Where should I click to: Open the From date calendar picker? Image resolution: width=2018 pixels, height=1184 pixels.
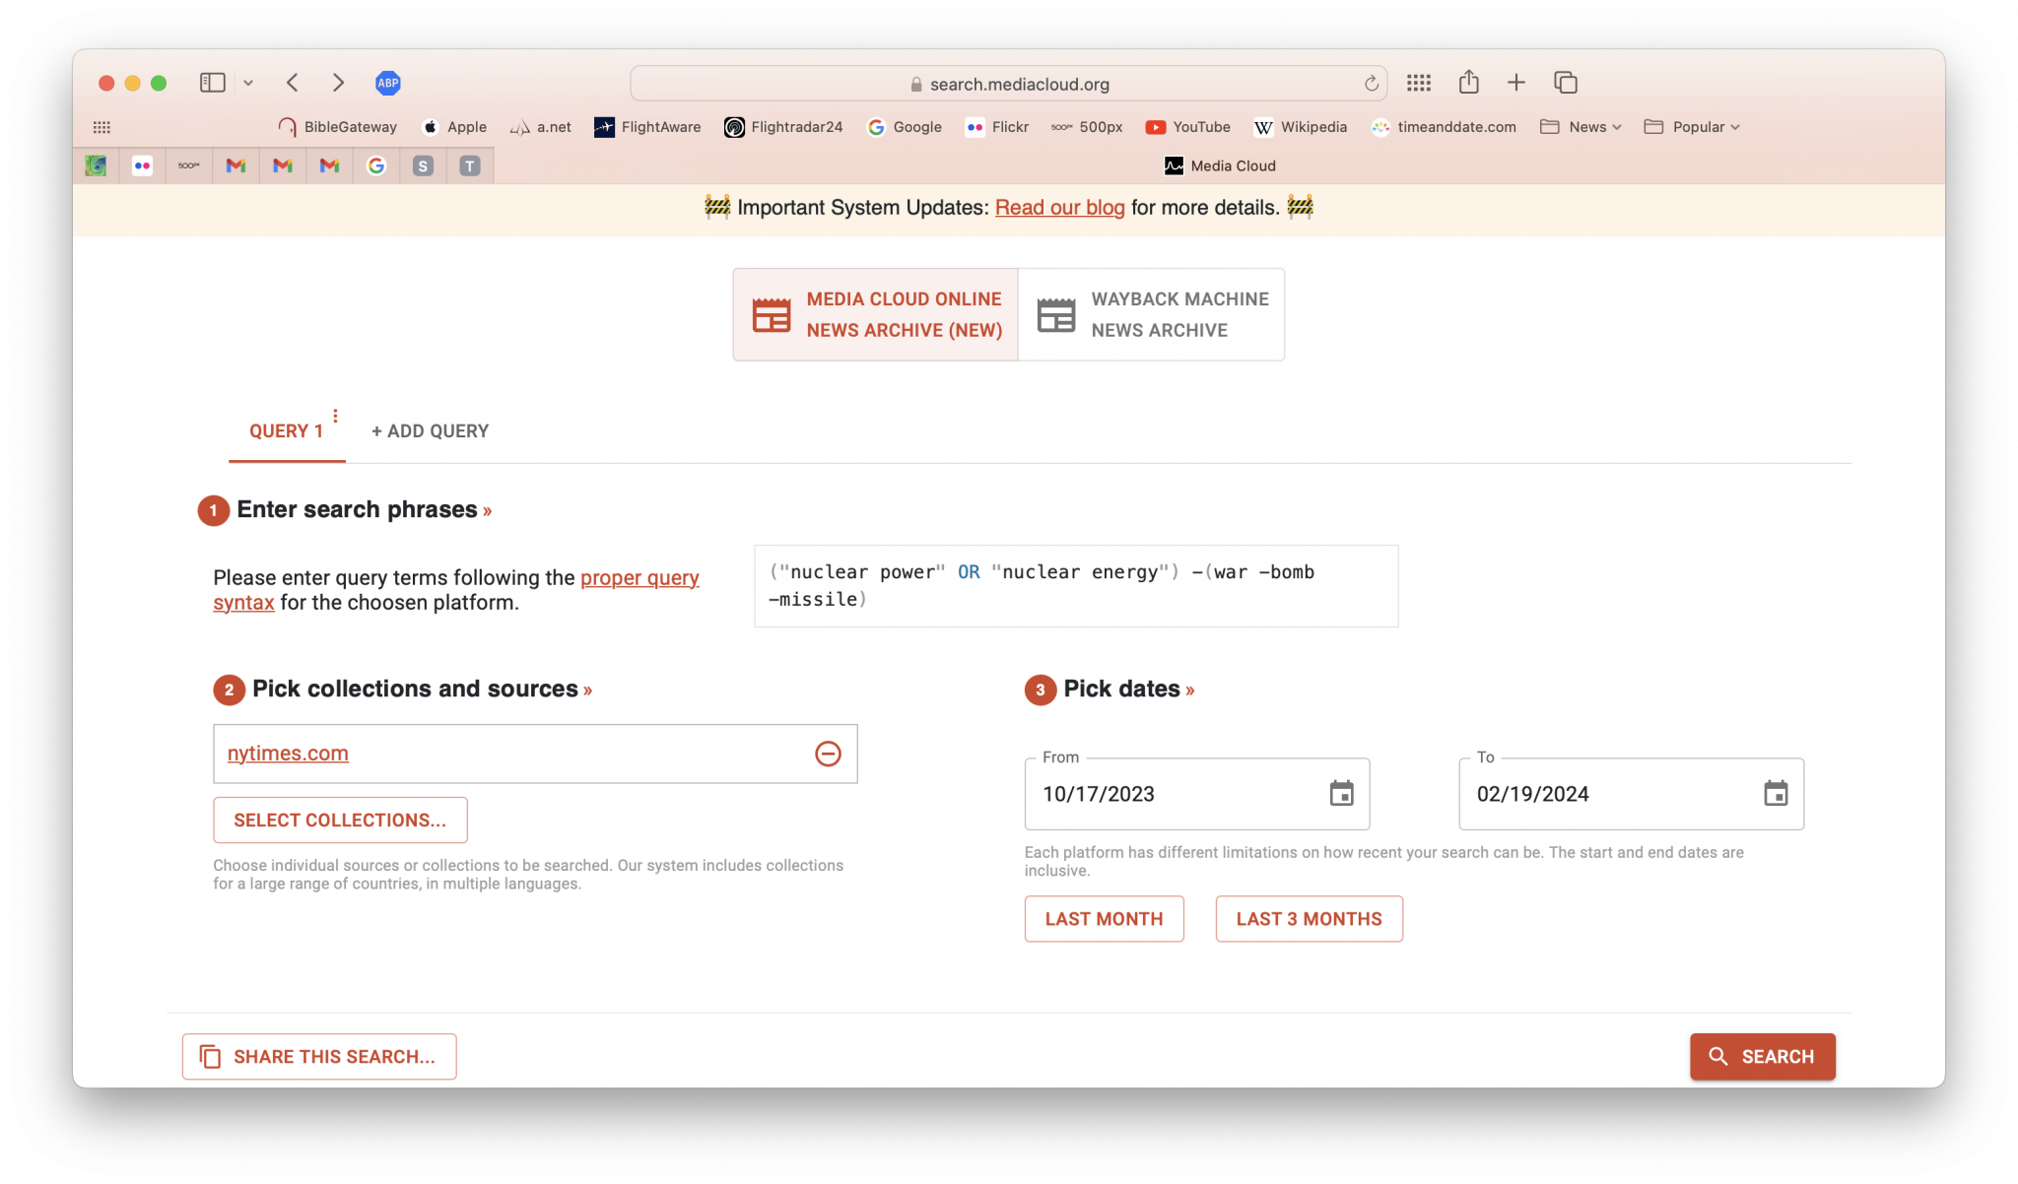coord(1341,793)
